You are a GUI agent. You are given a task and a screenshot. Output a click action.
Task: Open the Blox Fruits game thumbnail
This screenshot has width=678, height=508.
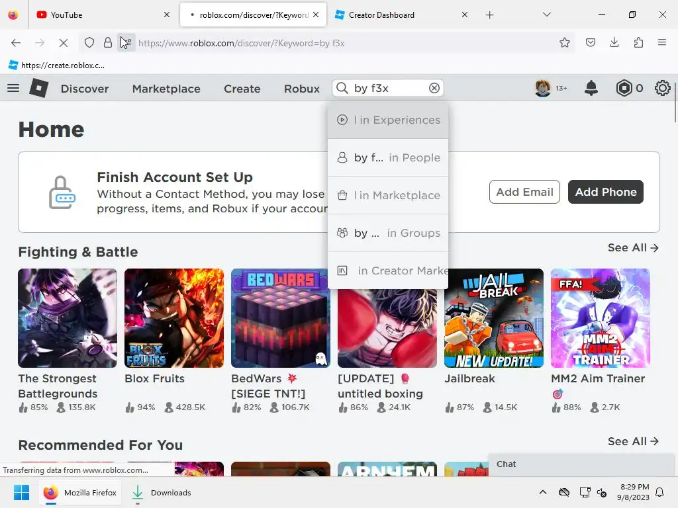(174, 318)
